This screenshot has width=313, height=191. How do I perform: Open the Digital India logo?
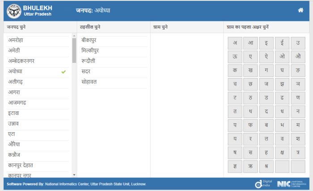[x=263, y=184]
